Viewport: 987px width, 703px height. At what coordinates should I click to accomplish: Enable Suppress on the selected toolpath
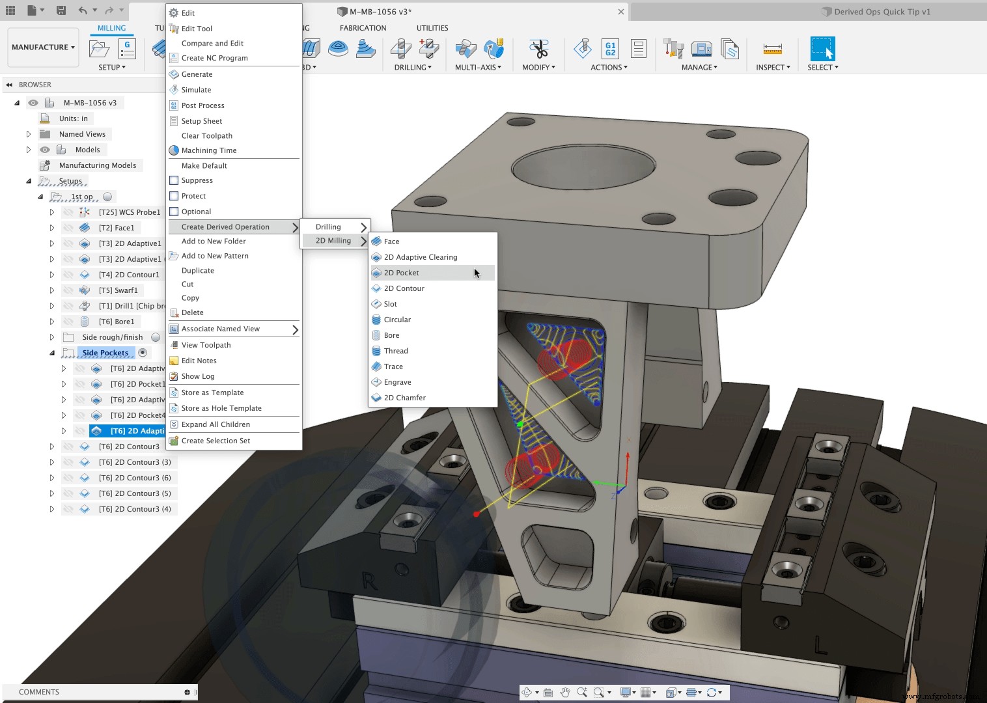pos(197,180)
